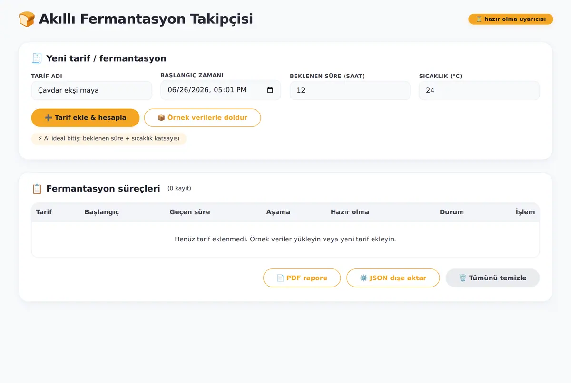Click the 'Henüz tarif eklenmedi' empty message

285,239
